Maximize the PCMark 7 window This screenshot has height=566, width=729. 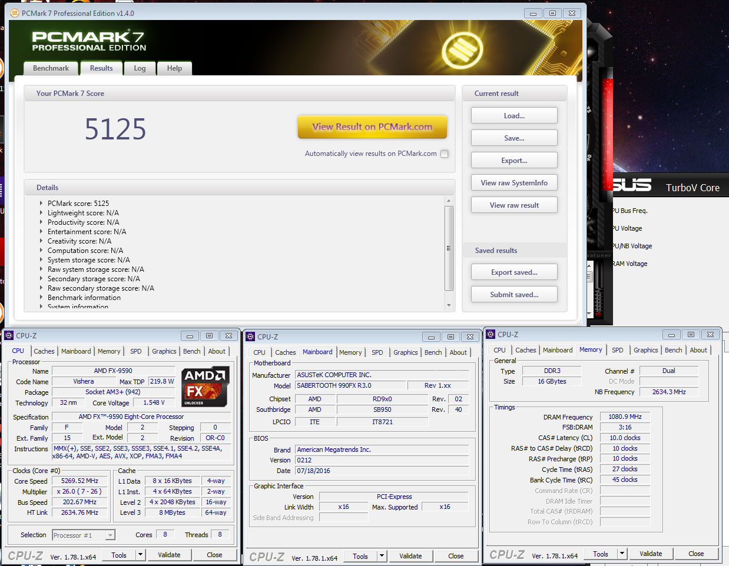tap(552, 13)
